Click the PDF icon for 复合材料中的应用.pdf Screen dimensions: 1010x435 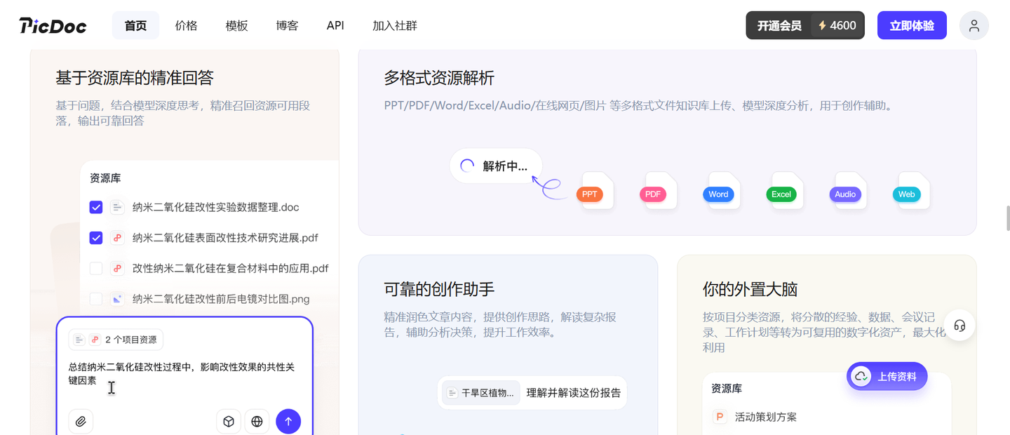tap(117, 268)
